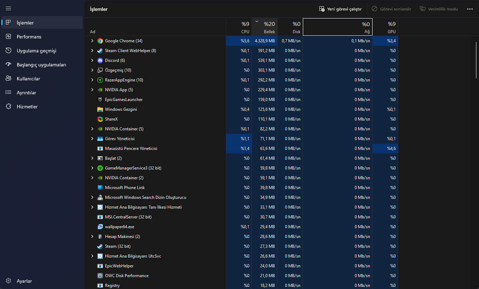Click the Windows Search Dizin Oluşturucu icon

100,197
